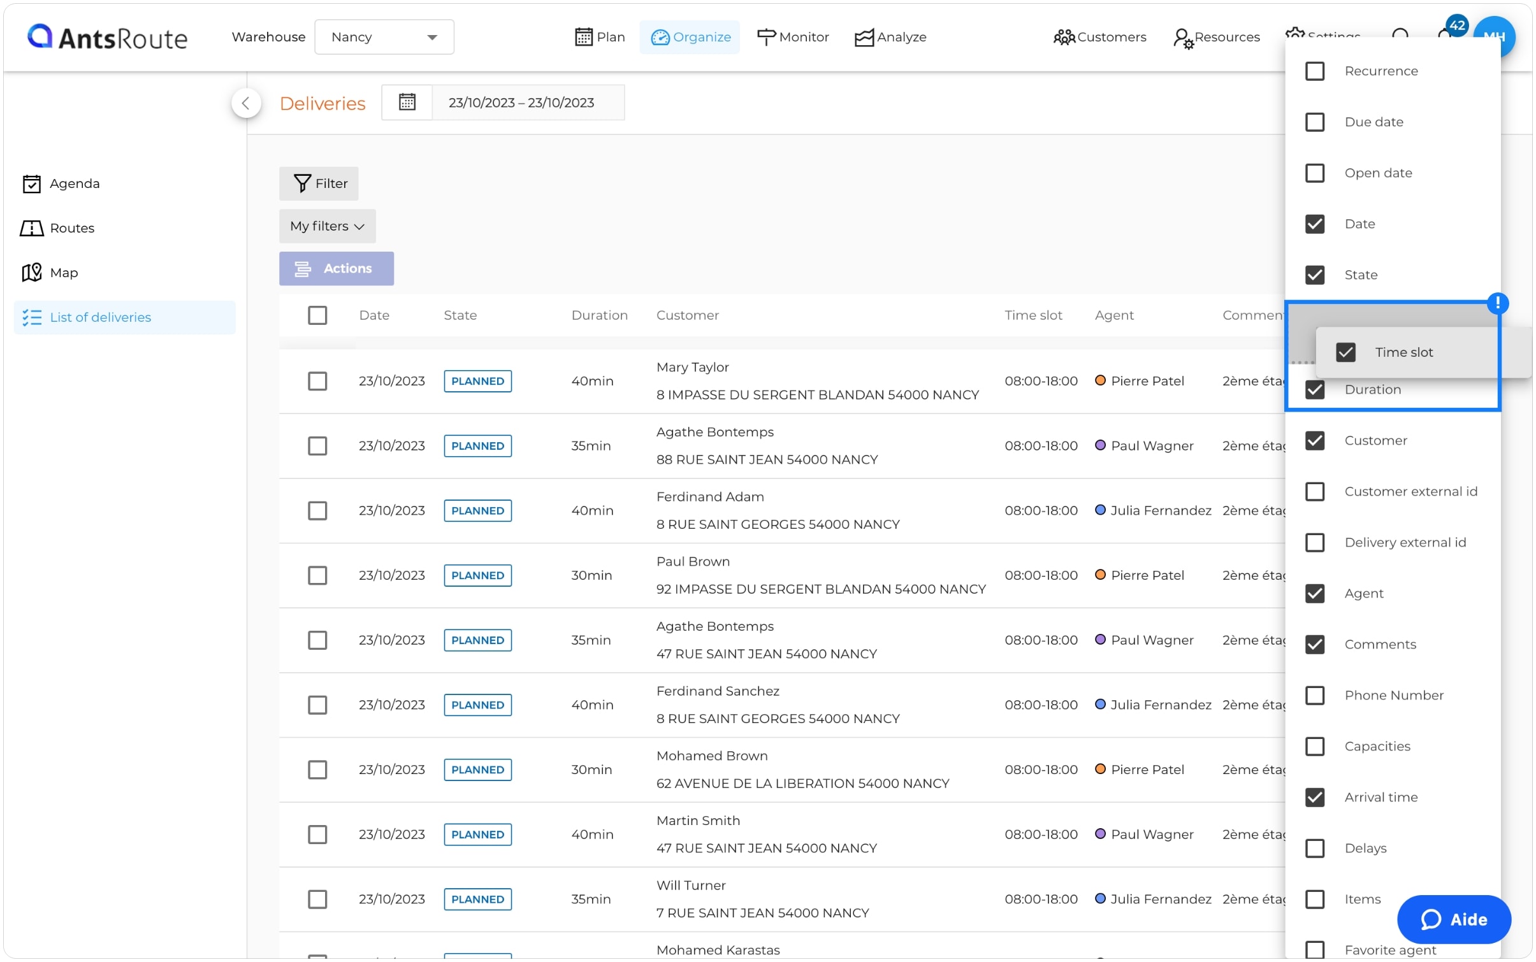The image size is (1536, 962).
Task: Click Julia Fernandez blue dot for Ferdinand Adam
Action: [1099, 510]
